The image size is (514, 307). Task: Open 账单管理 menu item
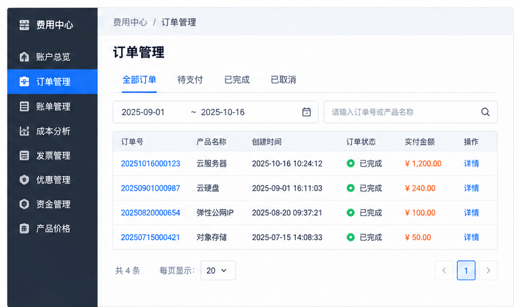click(x=52, y=106)
